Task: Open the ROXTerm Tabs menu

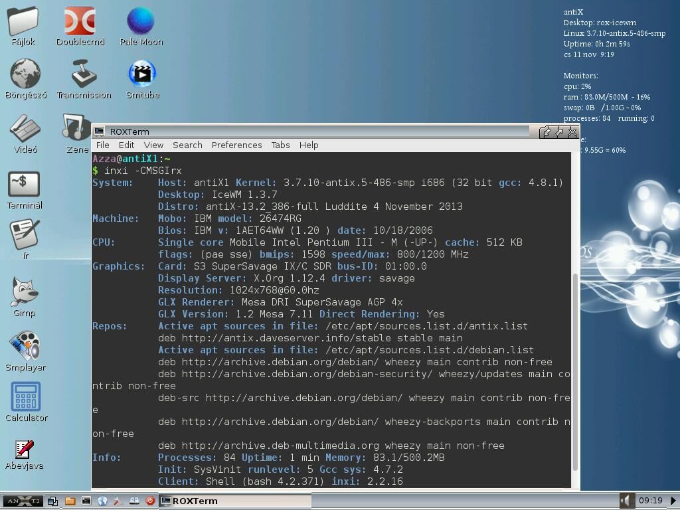Action: [x=281, y=145]
